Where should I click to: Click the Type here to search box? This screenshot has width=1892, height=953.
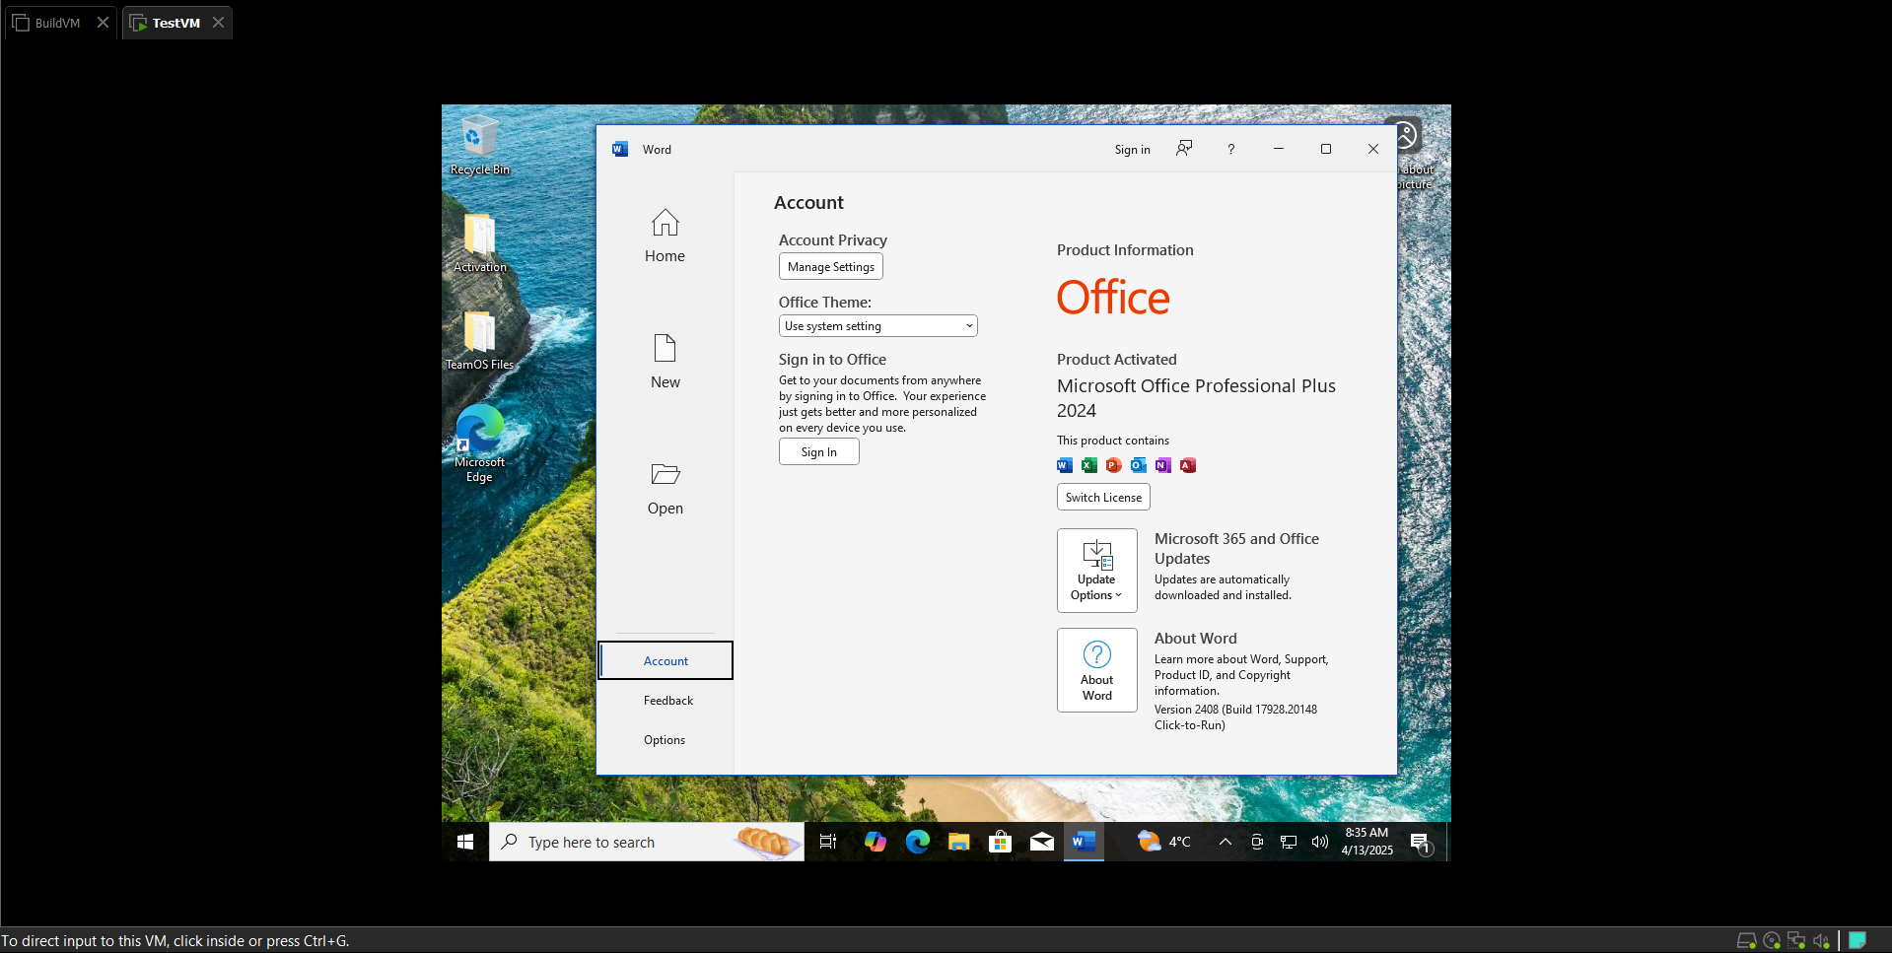point(647,842)
